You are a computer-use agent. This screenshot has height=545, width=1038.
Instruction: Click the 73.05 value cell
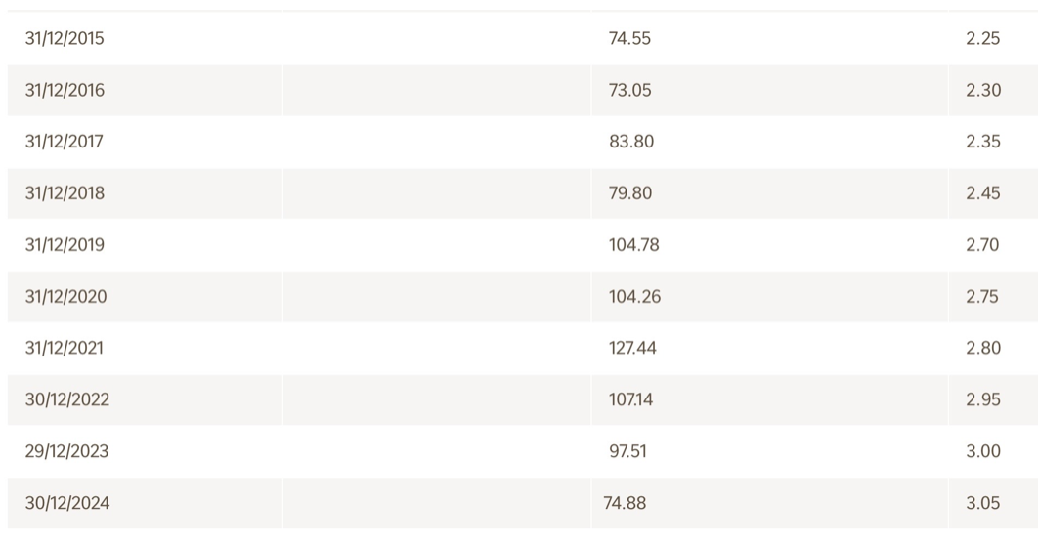pyautogui.click(x=629, y=91)
